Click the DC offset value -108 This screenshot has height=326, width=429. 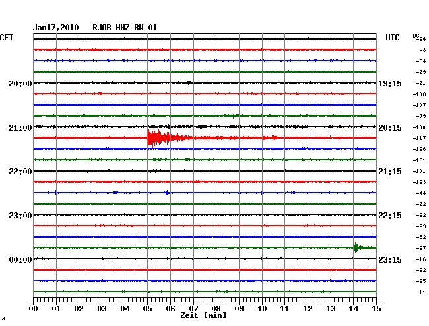click(419, 94)
